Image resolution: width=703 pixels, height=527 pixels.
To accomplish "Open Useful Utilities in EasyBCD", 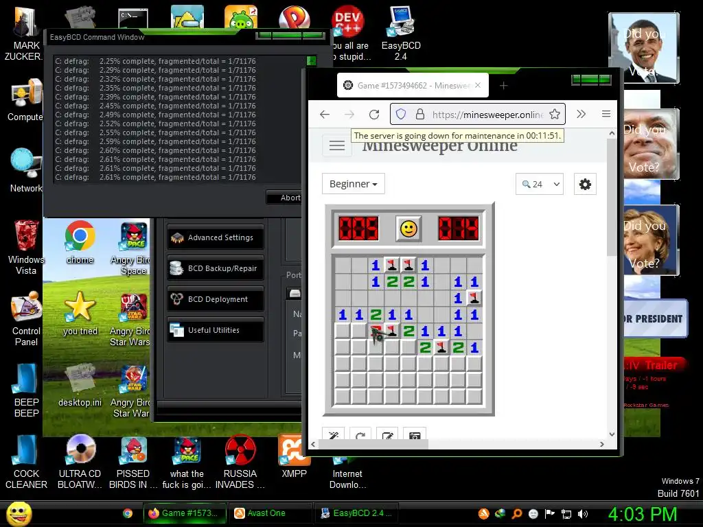I will tap(216, 330).
